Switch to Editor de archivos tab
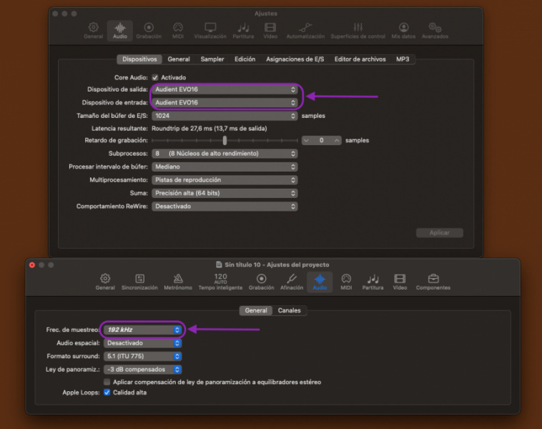Viewport: 542px width, 429px height. (x=360, y=59)
